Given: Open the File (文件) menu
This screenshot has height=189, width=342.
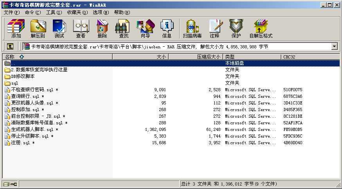Looking at the screenshot, I should click(x=12, y=12).
